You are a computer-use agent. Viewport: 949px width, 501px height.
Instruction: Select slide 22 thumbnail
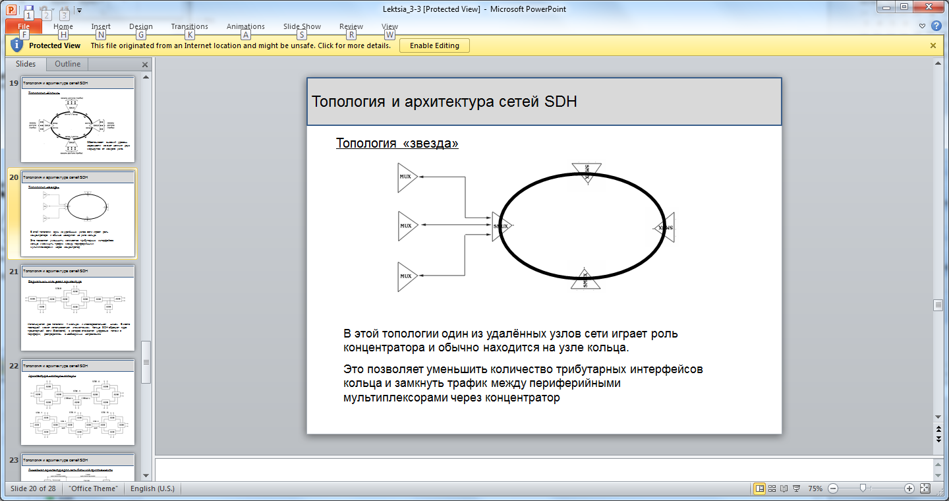point(78,403)
